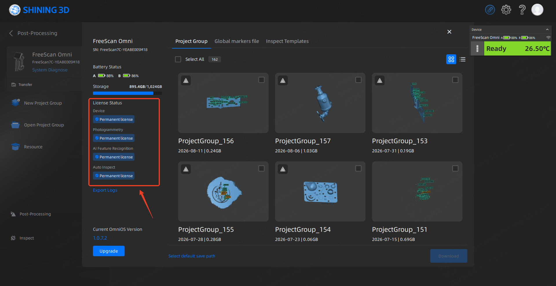
Task: Click the New Project Group icon
Action: (16, 103)
